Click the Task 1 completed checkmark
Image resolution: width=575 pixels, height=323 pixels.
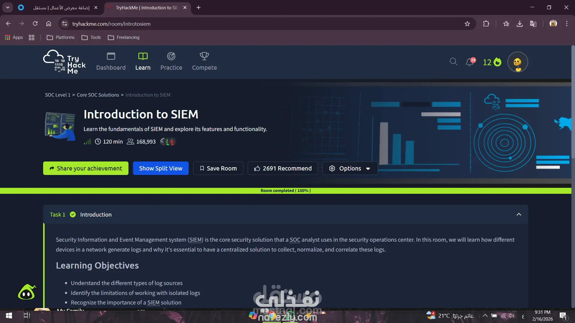(73, 214)
